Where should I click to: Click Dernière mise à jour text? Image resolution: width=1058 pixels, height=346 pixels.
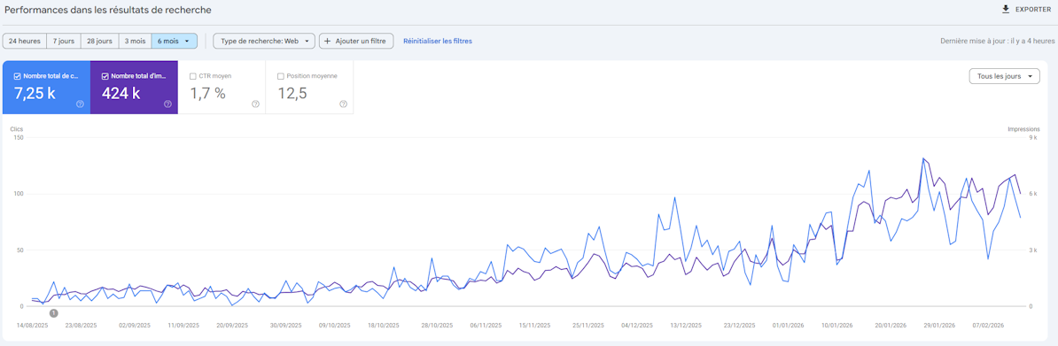pos(996,41)
